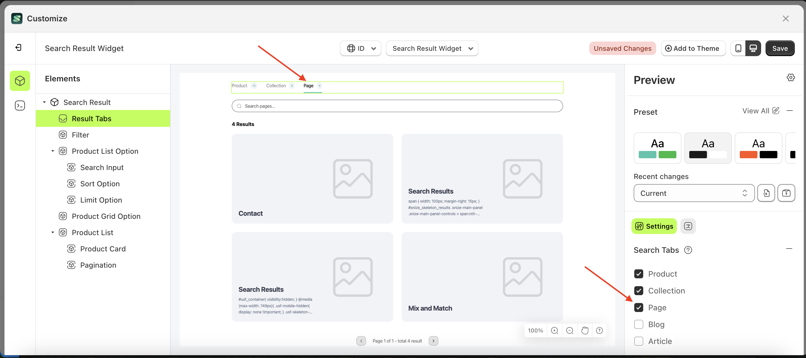Disable the Collection search tab checkbox
This screenshot has height=358, width=806.
(639, 290)
